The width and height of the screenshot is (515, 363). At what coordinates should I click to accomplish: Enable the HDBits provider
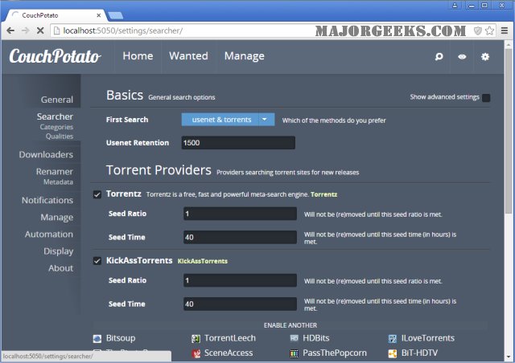[x=316, y=338]
